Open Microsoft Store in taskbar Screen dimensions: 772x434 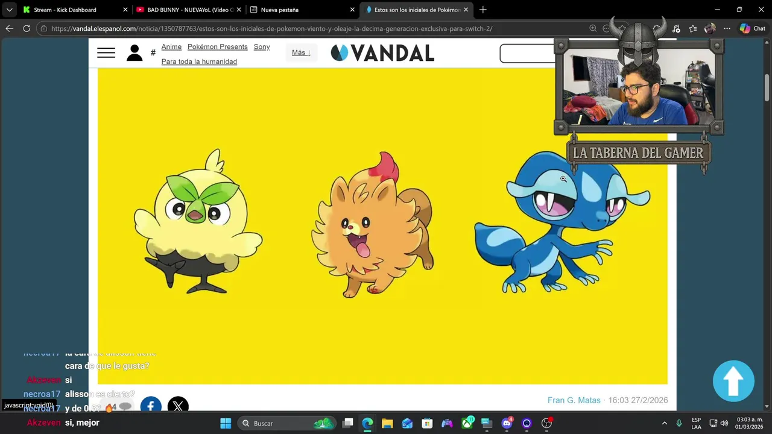tap(427, 423)
